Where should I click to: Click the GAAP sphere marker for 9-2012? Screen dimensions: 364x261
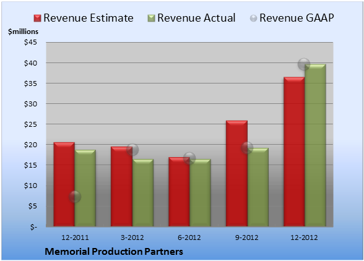coord(247,148)
